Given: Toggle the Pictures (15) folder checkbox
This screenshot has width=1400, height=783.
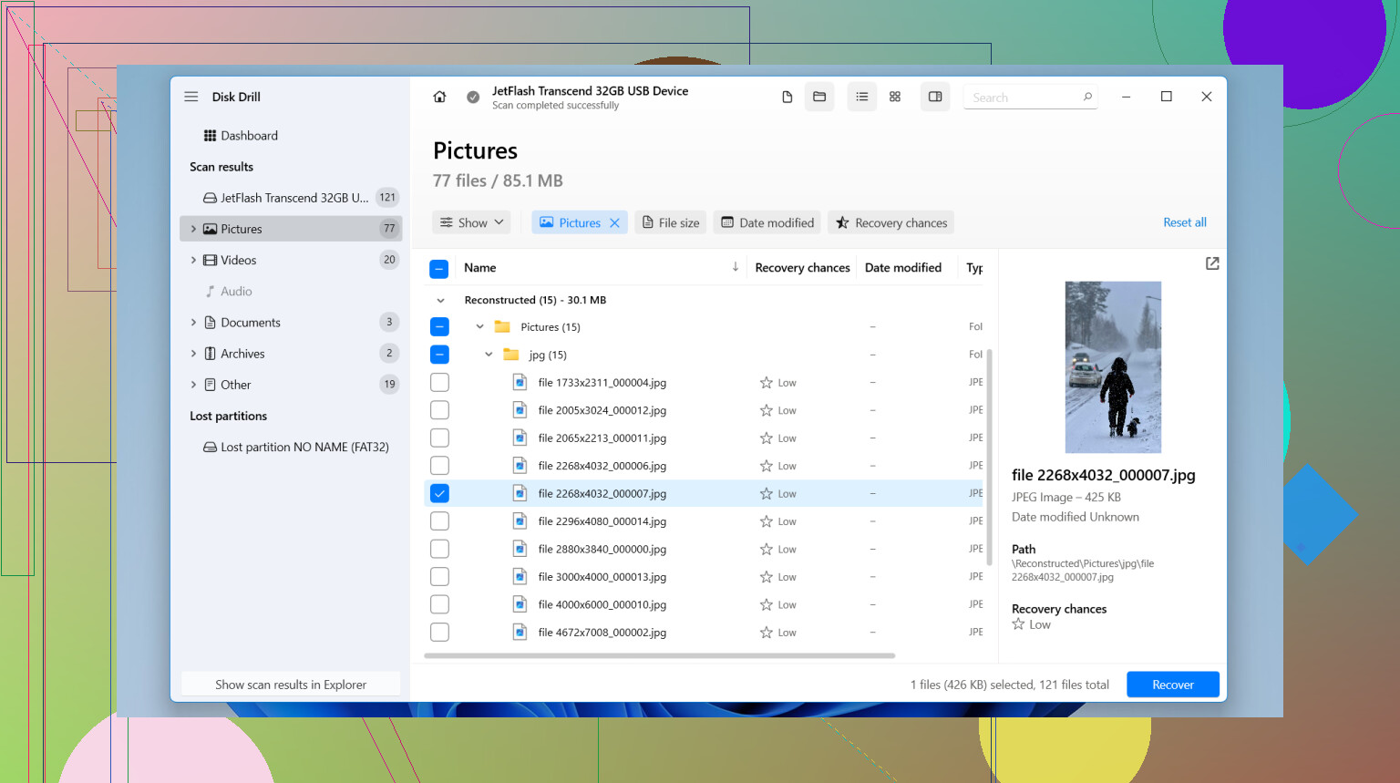Looking at the screenshot, I should 439,326.
